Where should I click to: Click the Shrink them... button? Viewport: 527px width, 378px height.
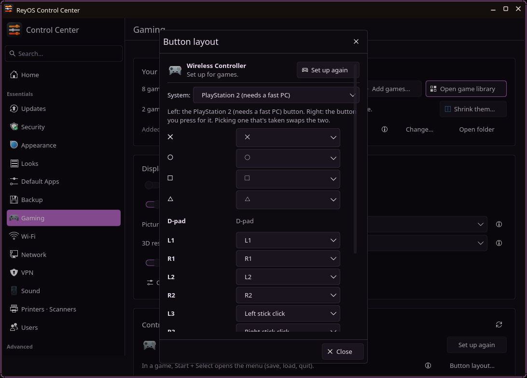click(x=473, y=109)
